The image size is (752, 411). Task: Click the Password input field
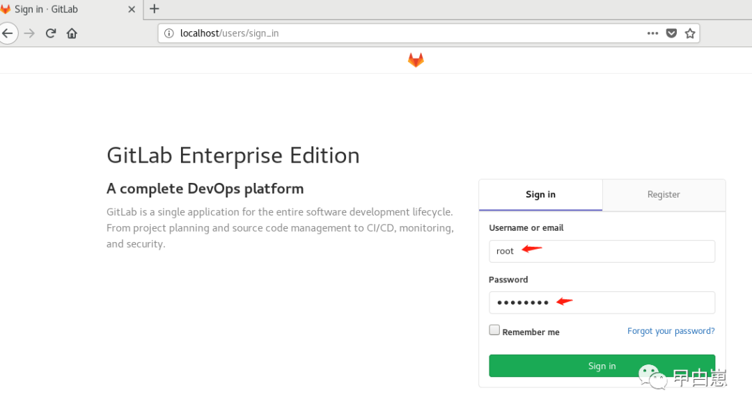point(602,303)
